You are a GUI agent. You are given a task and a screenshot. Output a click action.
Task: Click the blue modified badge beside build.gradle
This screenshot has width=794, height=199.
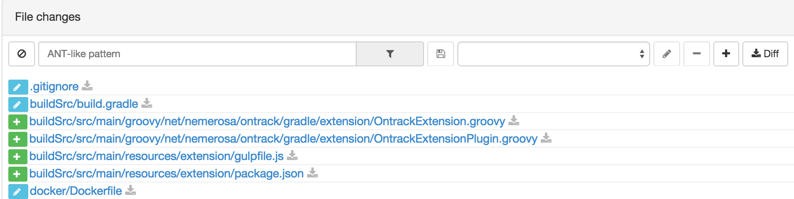17,104
